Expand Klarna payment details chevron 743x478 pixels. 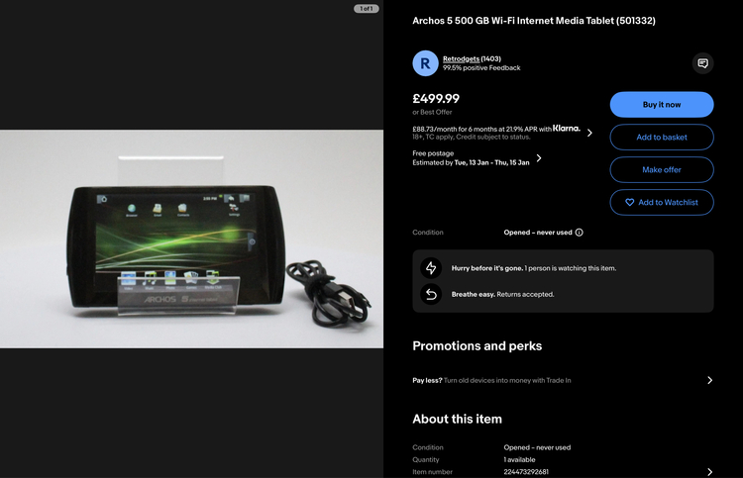(590, 133)
